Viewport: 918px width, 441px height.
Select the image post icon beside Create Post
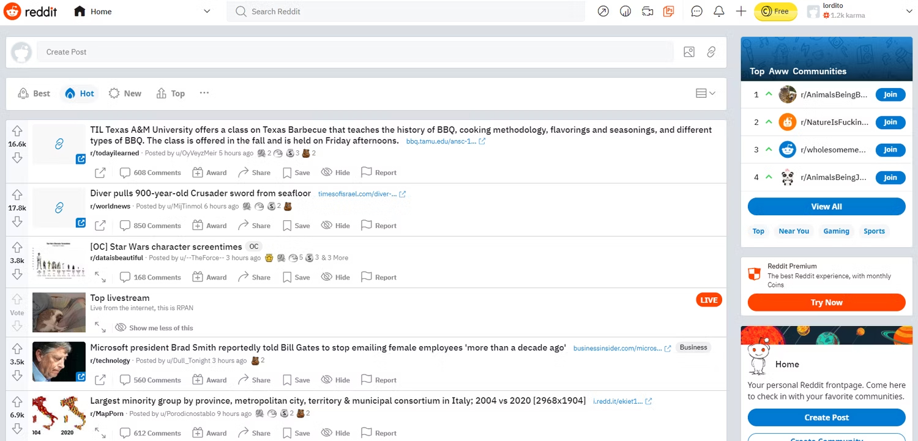[x=688, y=51]
